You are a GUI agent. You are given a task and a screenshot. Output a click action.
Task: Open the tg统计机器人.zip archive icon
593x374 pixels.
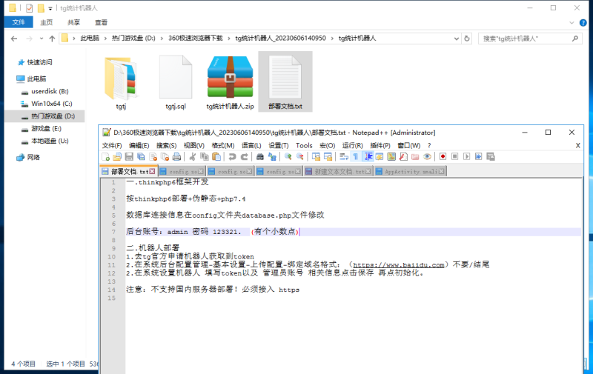click(x=230, y=78)
